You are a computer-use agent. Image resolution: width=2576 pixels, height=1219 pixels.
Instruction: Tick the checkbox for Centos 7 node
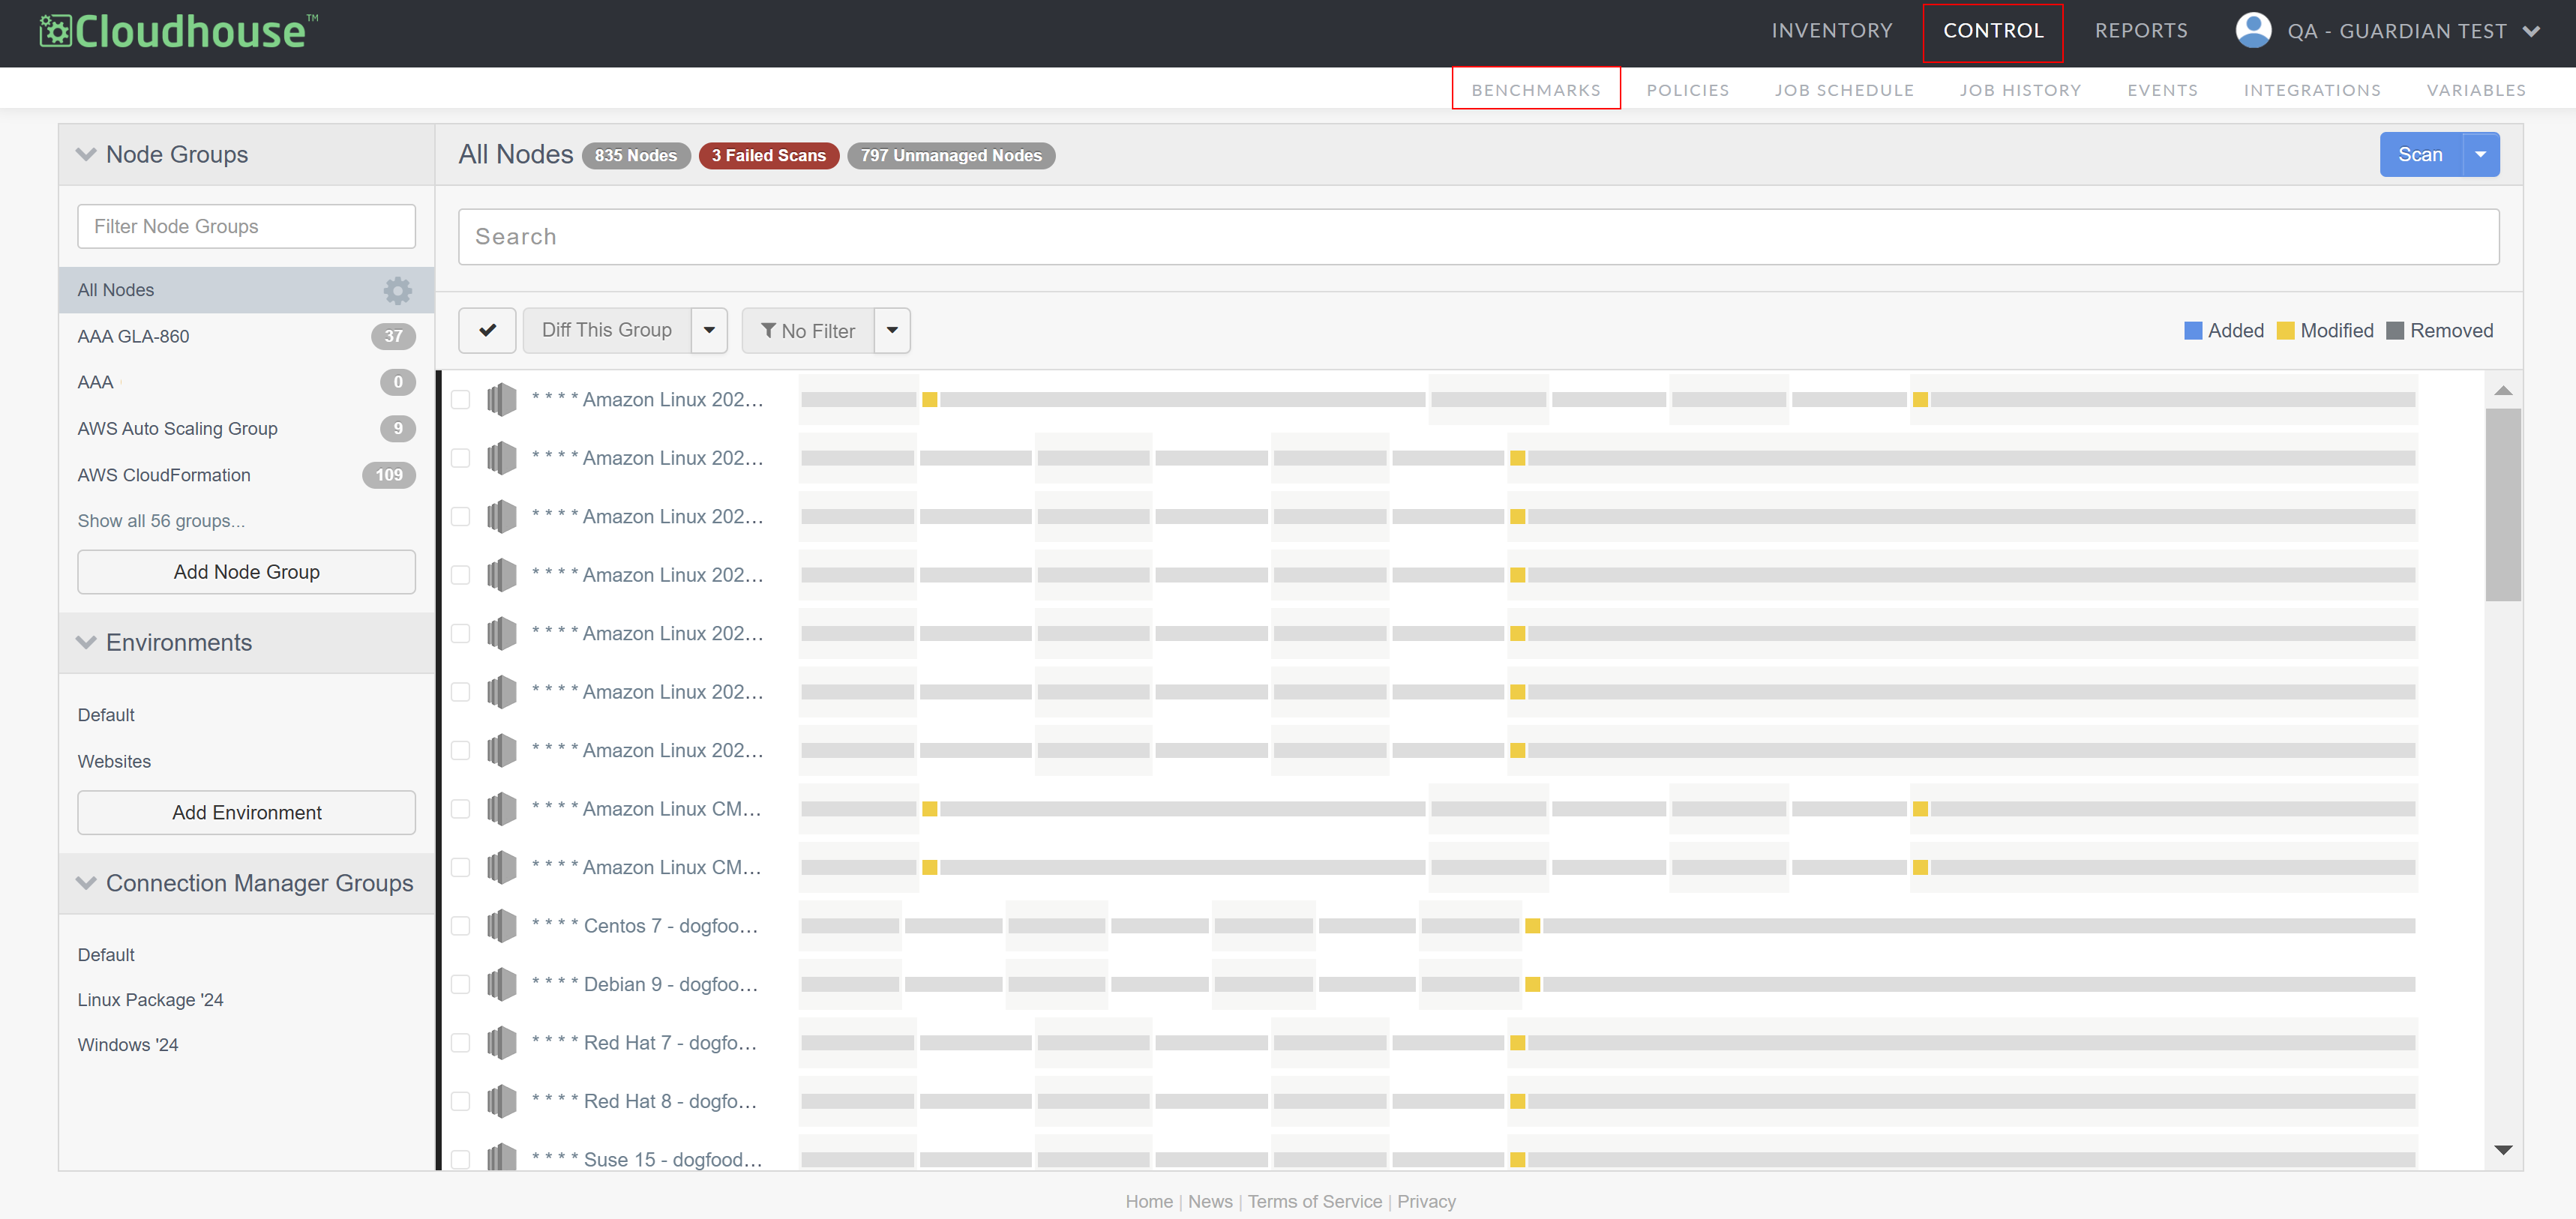[x=460, y=926]
